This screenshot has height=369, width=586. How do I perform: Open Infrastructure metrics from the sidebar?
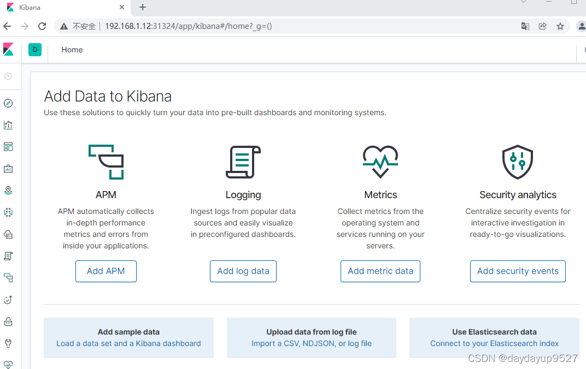coord(8,234)
